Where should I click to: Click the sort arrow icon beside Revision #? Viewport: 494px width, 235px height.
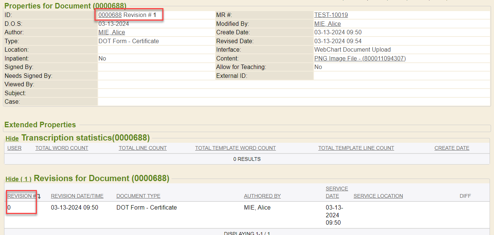[x=39, y=196]
